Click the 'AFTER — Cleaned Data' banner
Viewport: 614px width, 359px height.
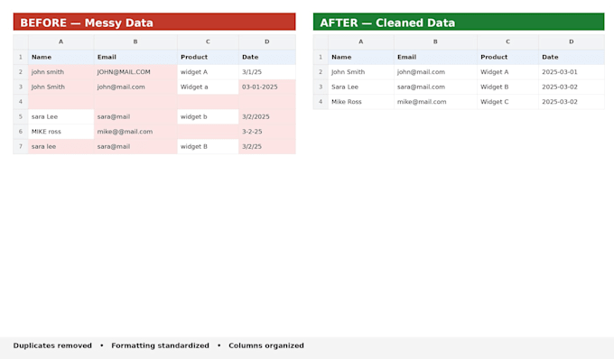tap(459, 22)
